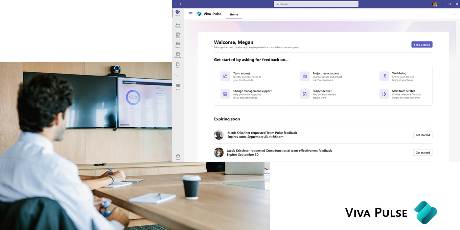Open Calendar in the left rail

click(178, 55)
